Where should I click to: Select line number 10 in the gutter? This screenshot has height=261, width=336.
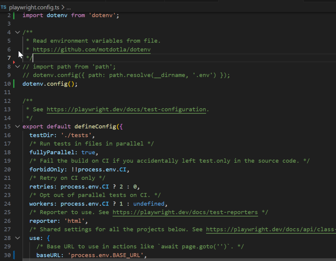(7, 84)
